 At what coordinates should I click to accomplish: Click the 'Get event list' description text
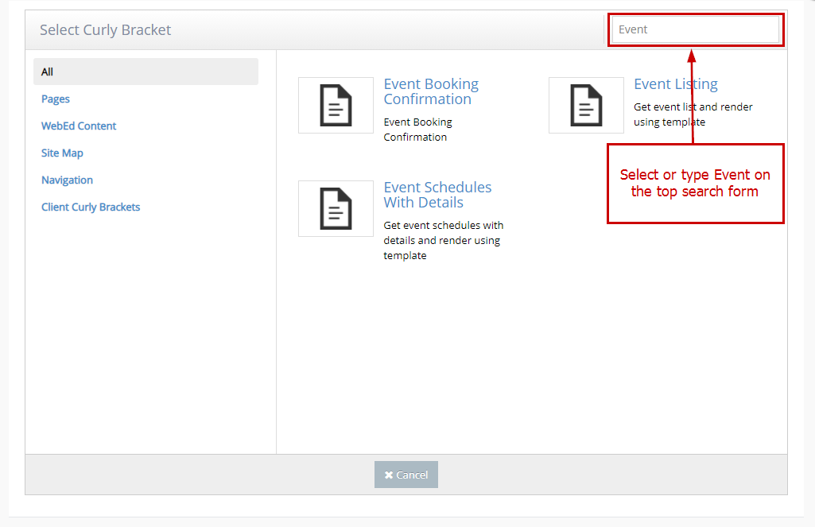[693, 114]
